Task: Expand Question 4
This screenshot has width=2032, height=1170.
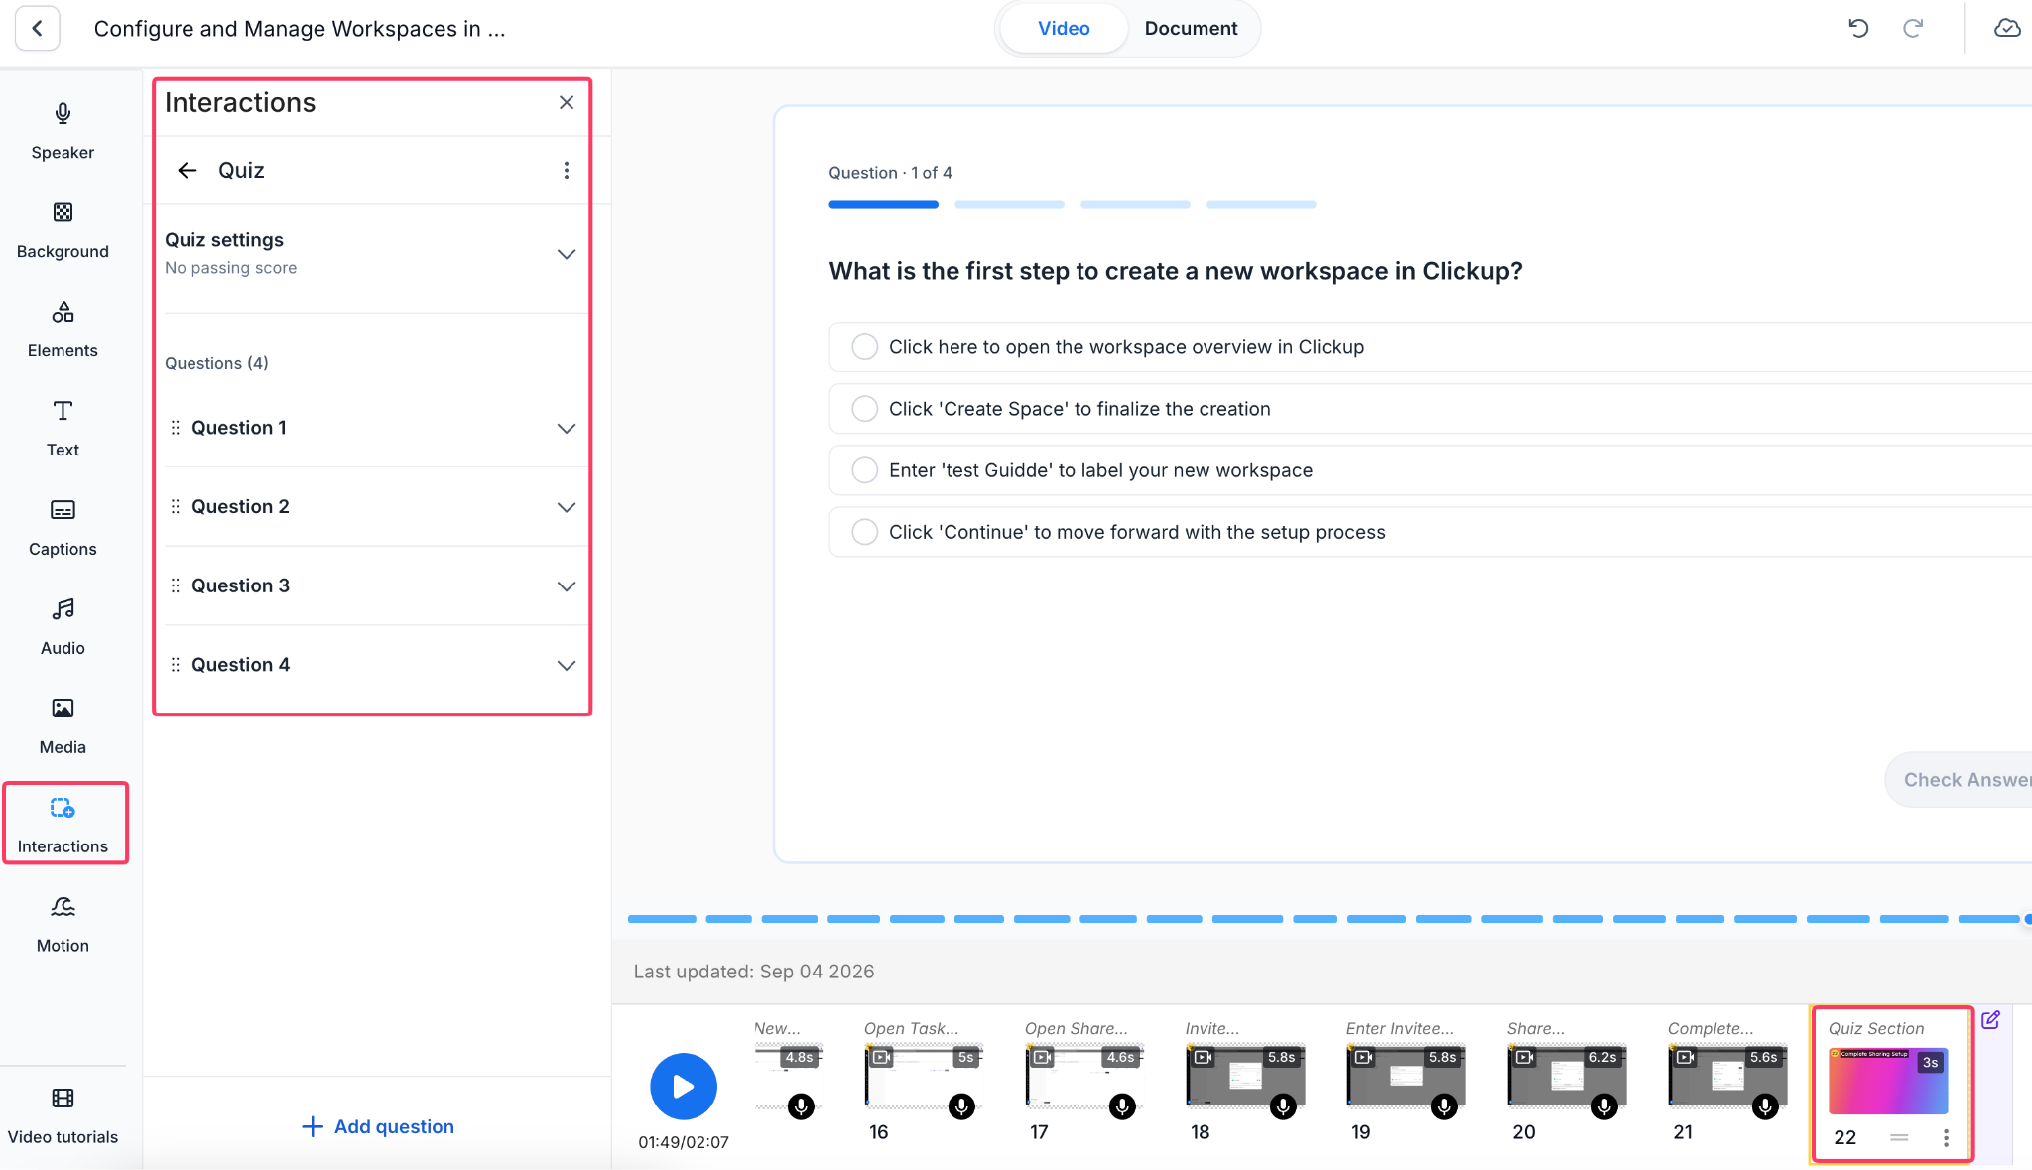Action: (567, 665)
